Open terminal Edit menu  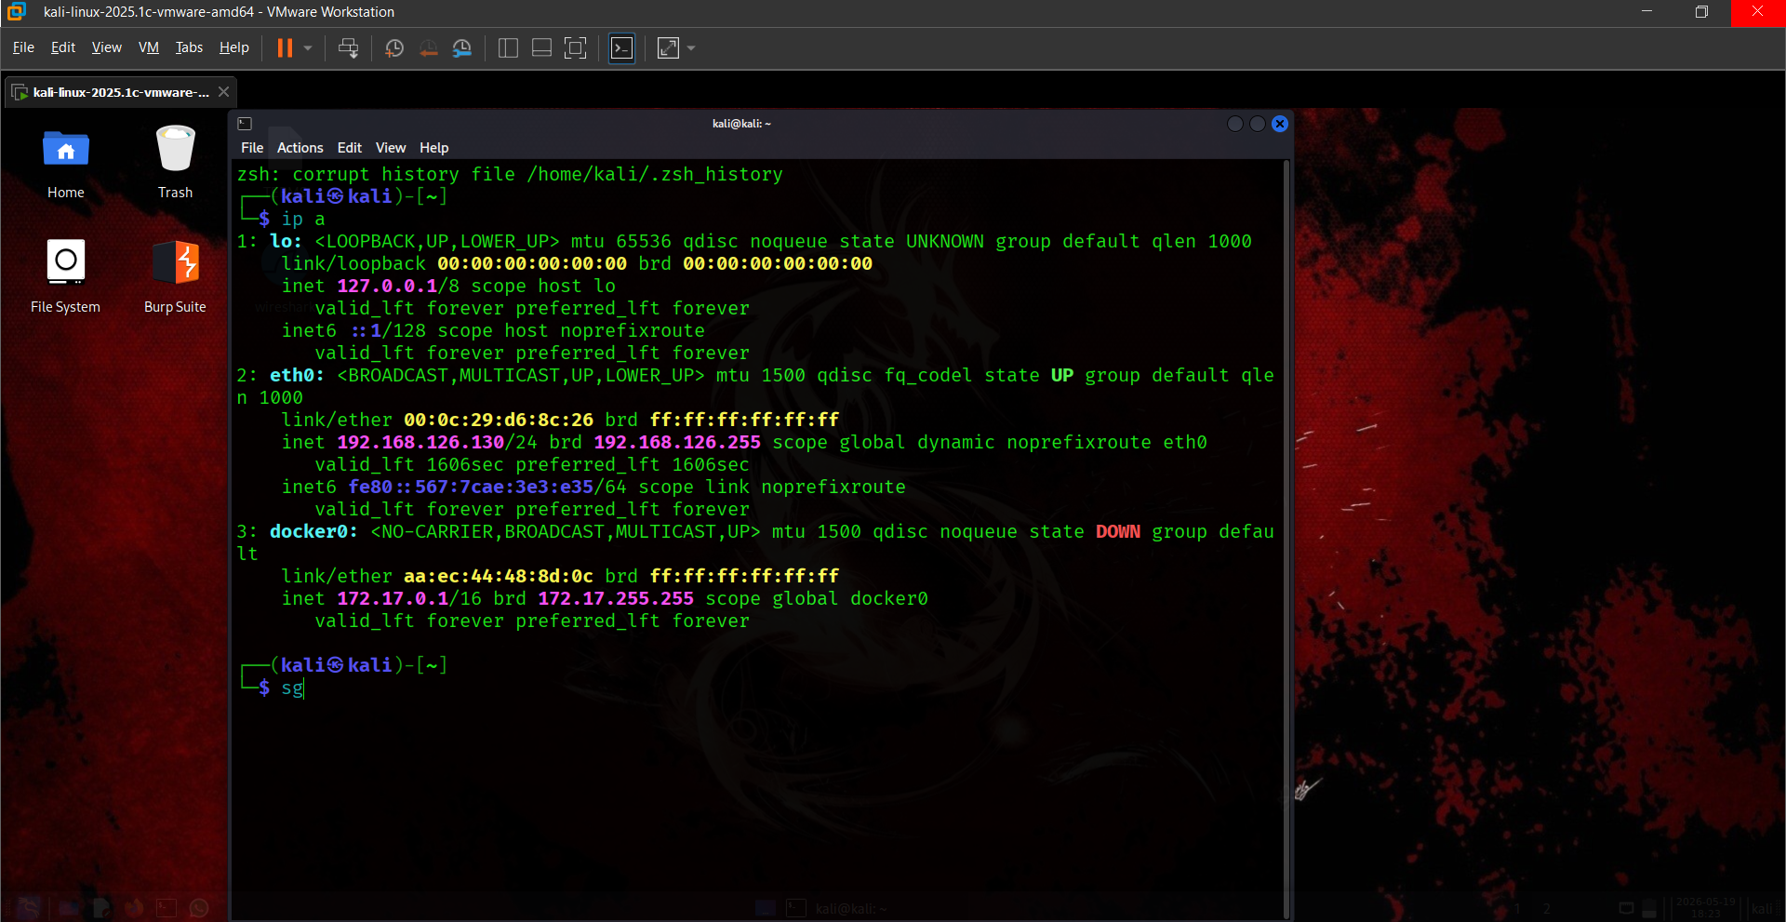[350, 148]
